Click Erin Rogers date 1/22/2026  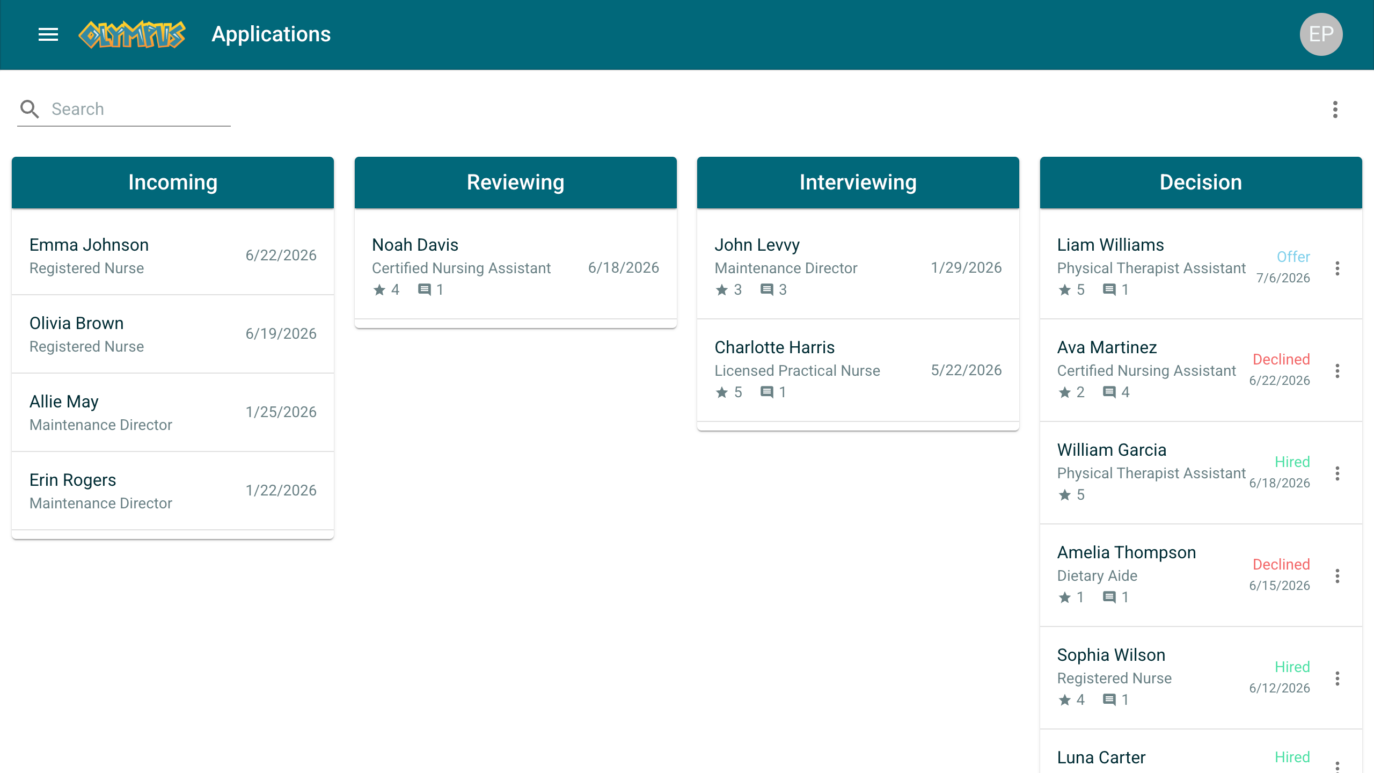click(x=281, y=491)
